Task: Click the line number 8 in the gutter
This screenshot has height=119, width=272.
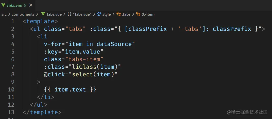Action: pyautogui.click(x=12, y=74)
